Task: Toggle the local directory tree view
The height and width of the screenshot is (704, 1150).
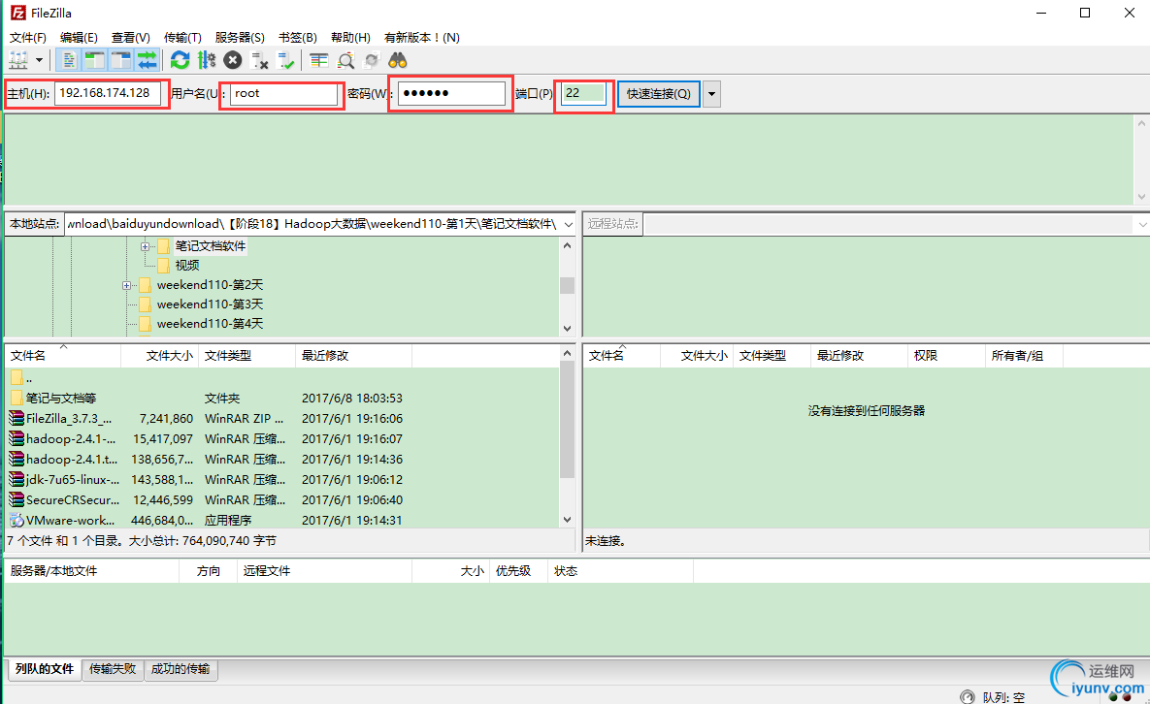Action: coord(94,60)
